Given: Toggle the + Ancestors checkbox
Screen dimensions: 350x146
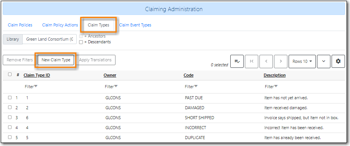Looking at the screenshot, I should pos(81,36).
